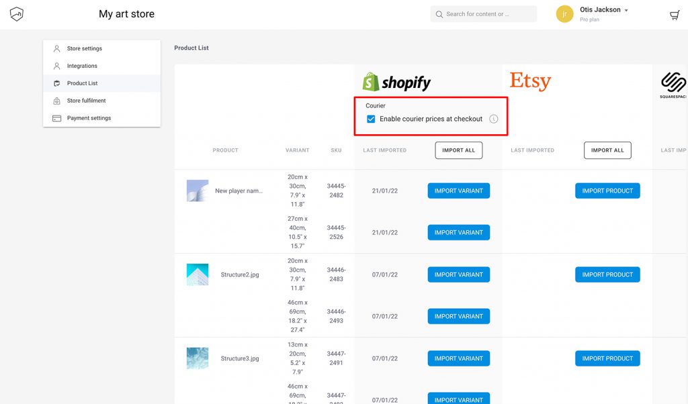The height and width of the screenshot is (404, 688).
Task: Click the Etsy logo
Action: [x=530, y=81]
